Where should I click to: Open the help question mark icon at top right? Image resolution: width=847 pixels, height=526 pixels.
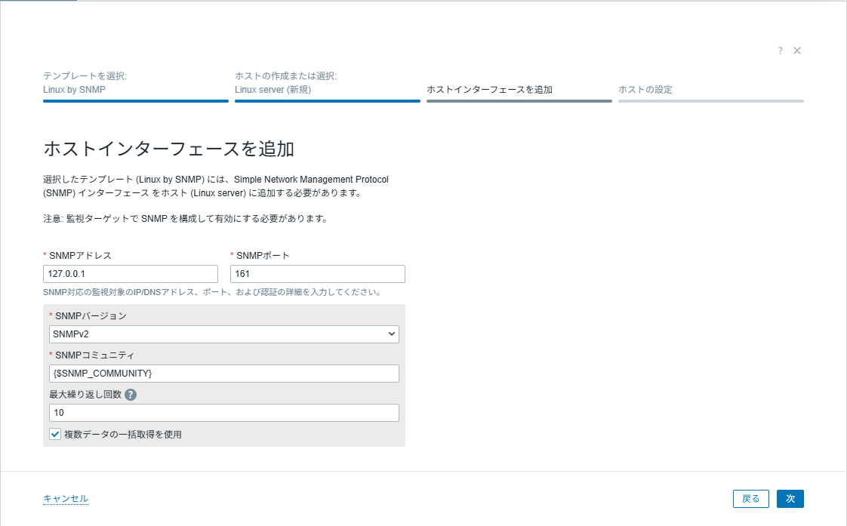tap(780, 51)
